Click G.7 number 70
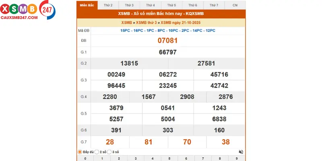The height and width of the screenshot is (161, 322). click(187, 142)
